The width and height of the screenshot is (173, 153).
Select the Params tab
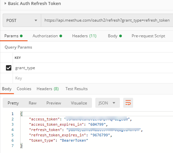[13, 36]
